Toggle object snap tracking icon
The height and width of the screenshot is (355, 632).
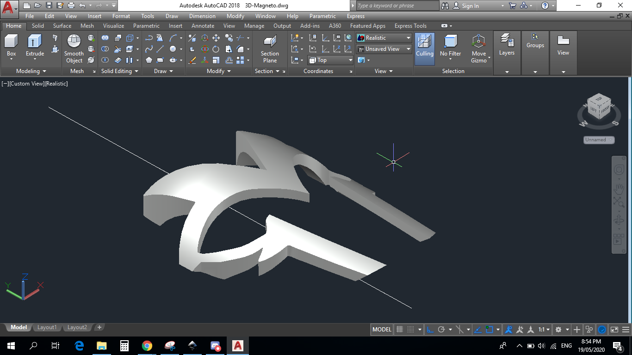tap(478, 330)
